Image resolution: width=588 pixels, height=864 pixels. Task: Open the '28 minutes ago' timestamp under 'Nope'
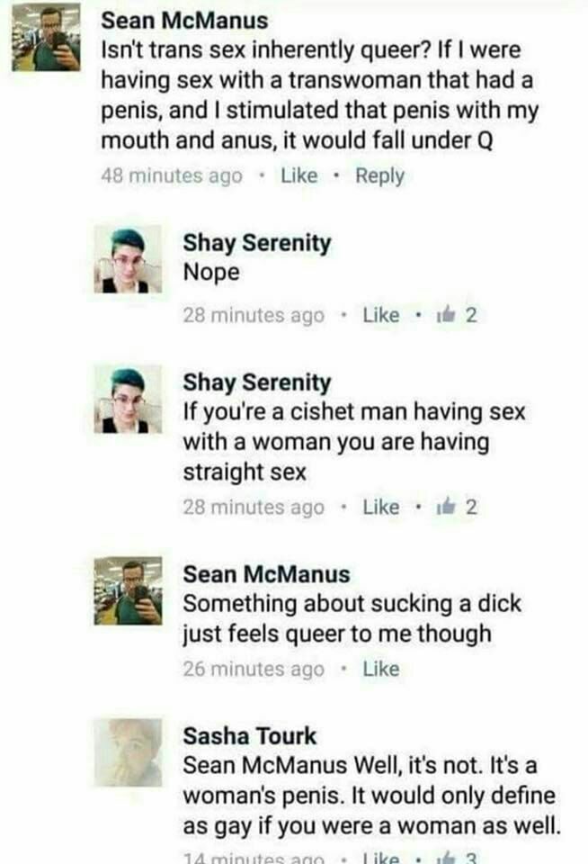click(x=254, y=315)
